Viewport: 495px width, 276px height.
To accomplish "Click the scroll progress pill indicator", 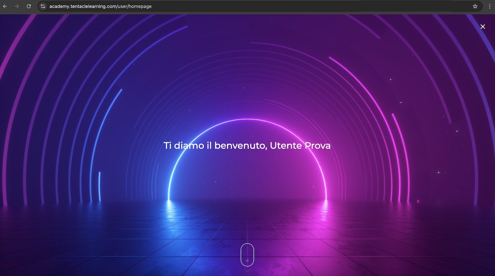I will 247,255.
